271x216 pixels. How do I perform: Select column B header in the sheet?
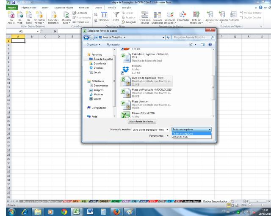point(32,37)
